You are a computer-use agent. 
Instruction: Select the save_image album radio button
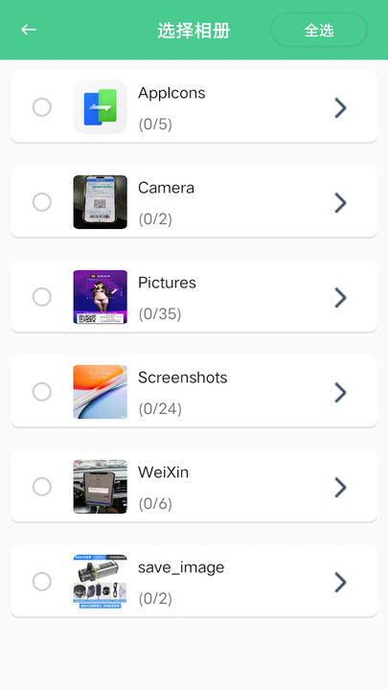(42, 582)
